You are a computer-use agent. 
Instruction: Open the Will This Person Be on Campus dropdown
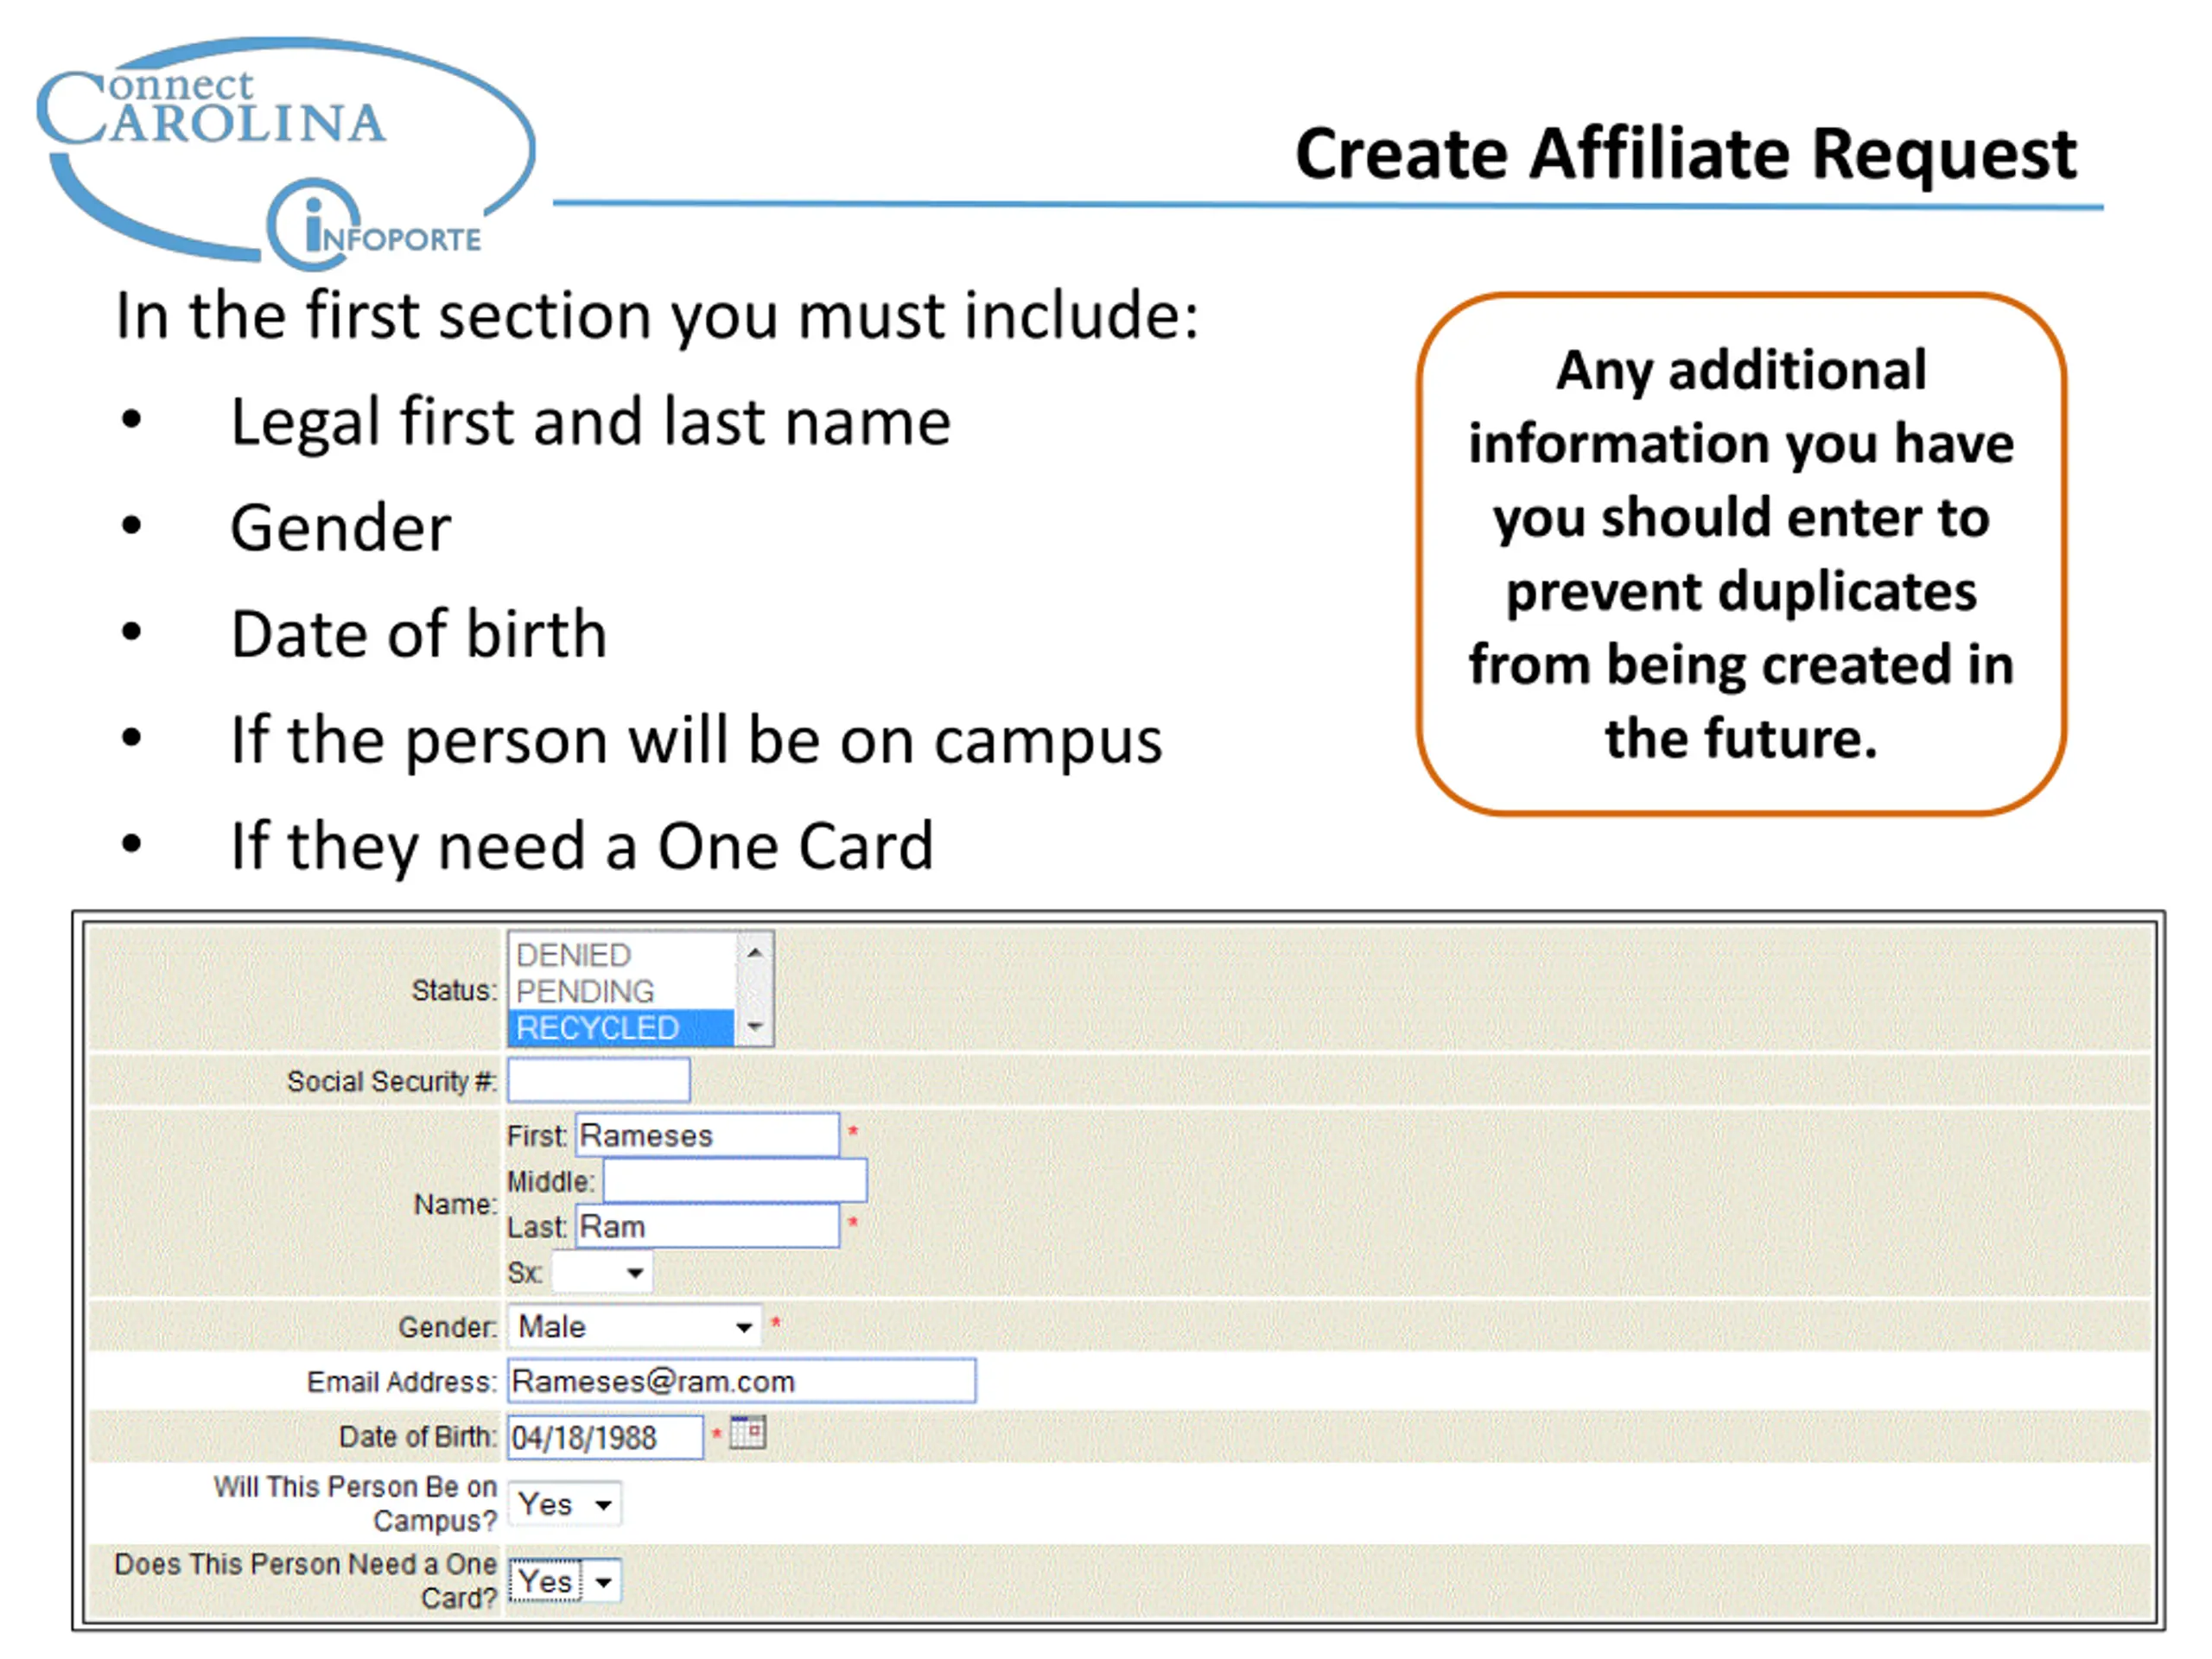(x=565, y=1503)
